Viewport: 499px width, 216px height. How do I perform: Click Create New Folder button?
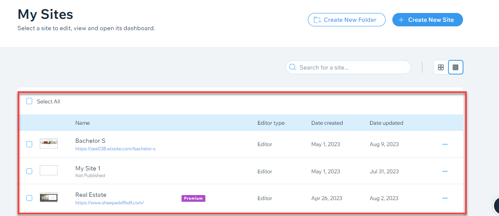(347, 20)
